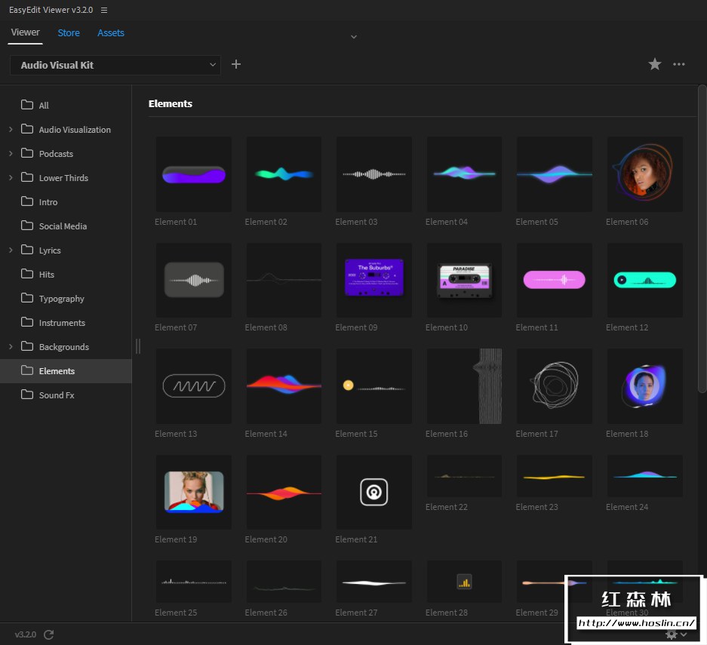Viewport: 707px width, 645px height.
Task: Select Element 14 red-blue wave thumbnail
Action: coord(284,385)
